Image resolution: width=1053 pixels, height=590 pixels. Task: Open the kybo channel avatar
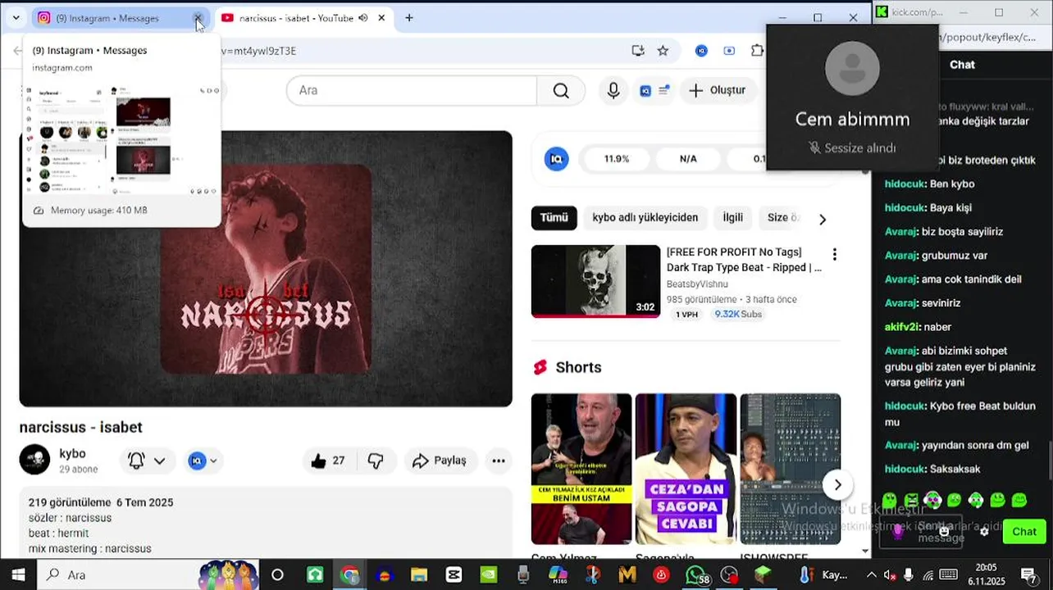click(34, 461)
